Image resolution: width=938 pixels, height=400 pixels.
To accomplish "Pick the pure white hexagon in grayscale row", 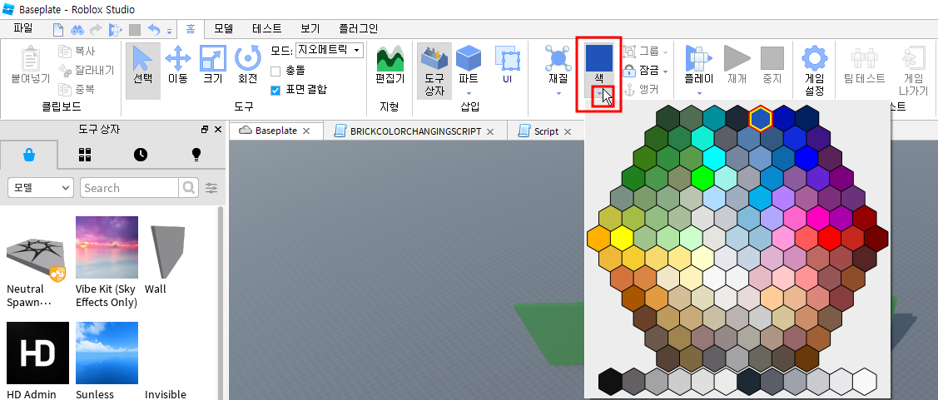I will click(865, 381).
